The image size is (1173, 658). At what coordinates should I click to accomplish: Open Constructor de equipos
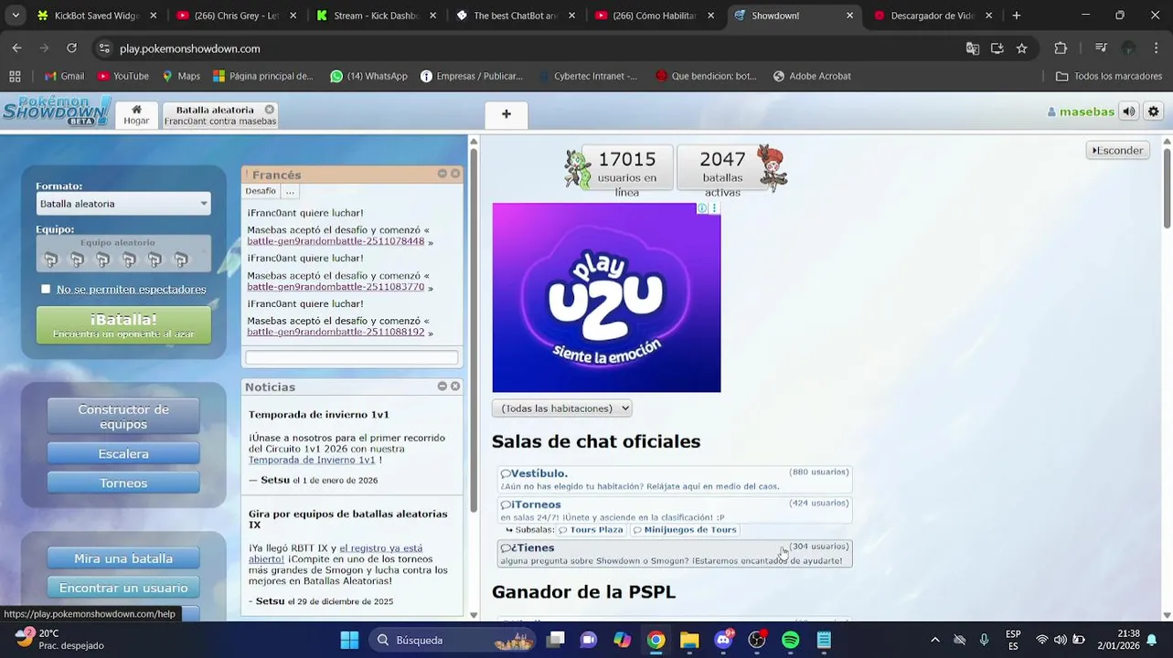pos(123,417)
